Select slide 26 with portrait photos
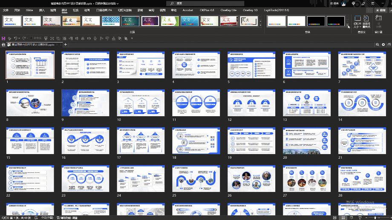The height and width of the screenshot is (220, 392). (251, 179)
